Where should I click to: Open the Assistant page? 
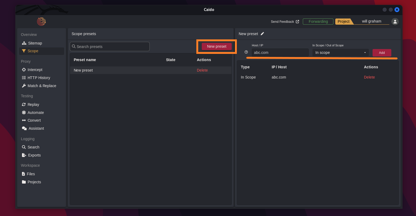tap(42, 128)
